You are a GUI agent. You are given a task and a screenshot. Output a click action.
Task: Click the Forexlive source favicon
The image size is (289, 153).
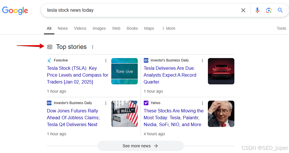point(49,60)
